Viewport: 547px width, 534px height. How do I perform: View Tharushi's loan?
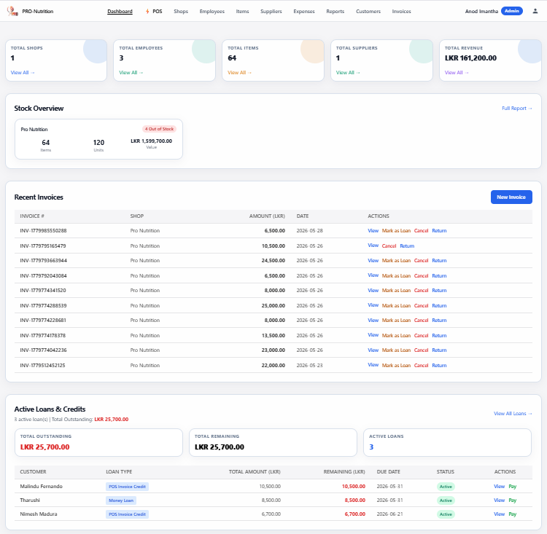pos(499,500)
